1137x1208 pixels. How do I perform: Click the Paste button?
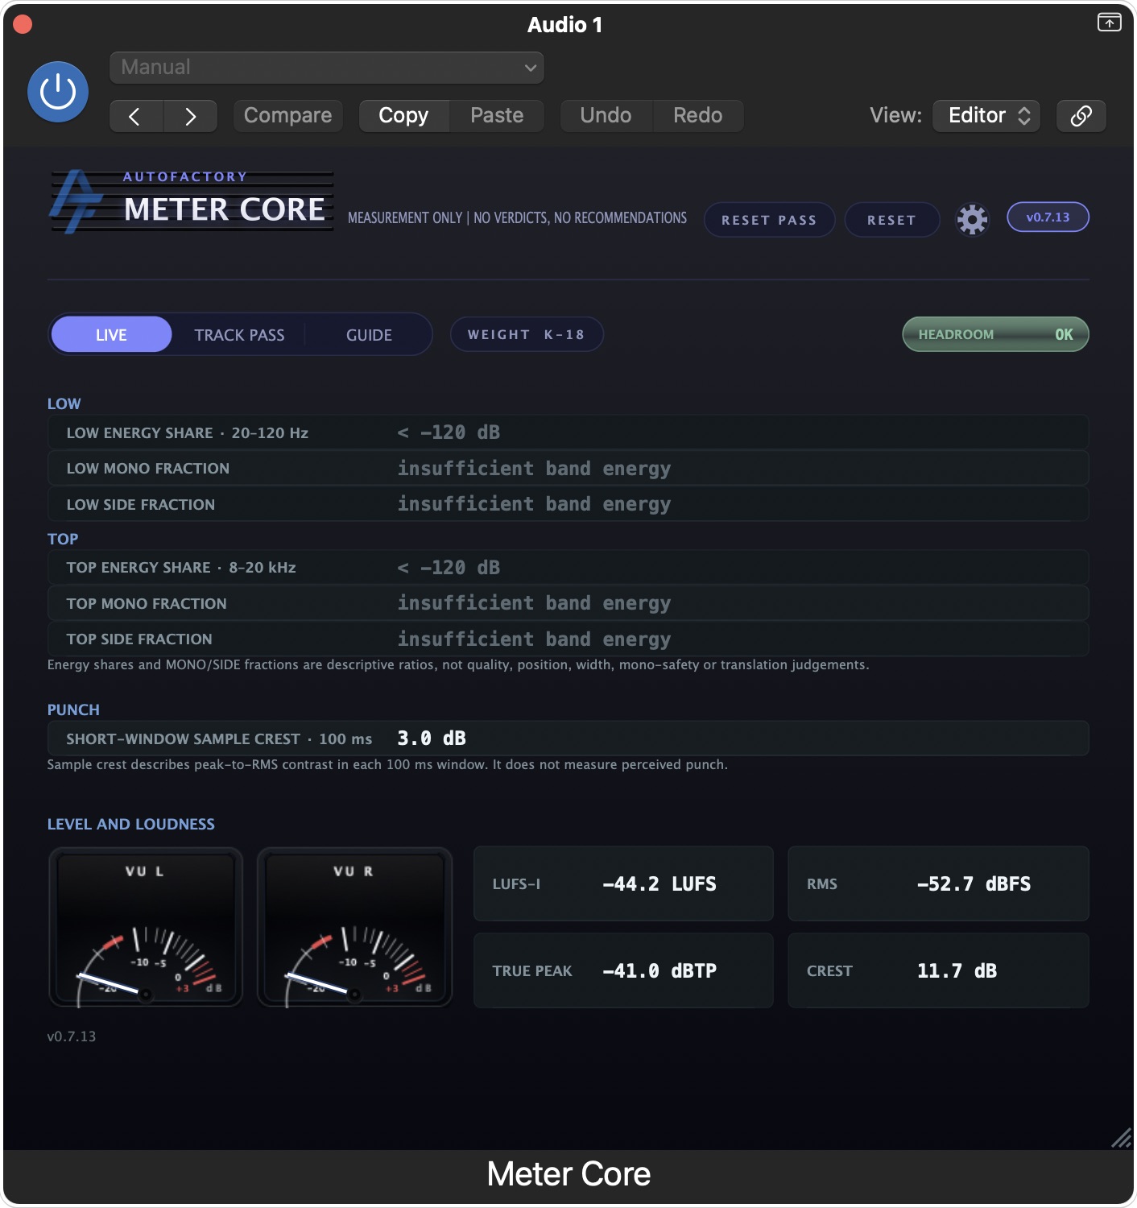(x=497, y=116)
